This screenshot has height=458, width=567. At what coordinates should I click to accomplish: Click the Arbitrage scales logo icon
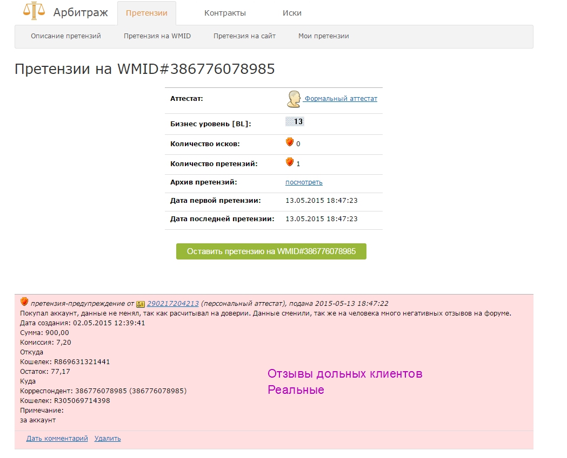(x=34, y=10)
